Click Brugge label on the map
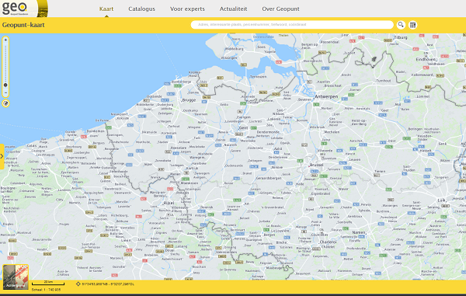466x296 pixels. click(x=189, y=100)
